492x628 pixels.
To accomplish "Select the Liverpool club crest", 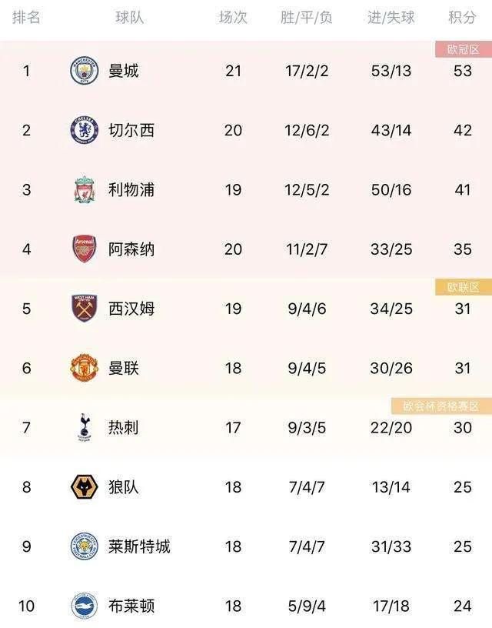I will [84, 189].
